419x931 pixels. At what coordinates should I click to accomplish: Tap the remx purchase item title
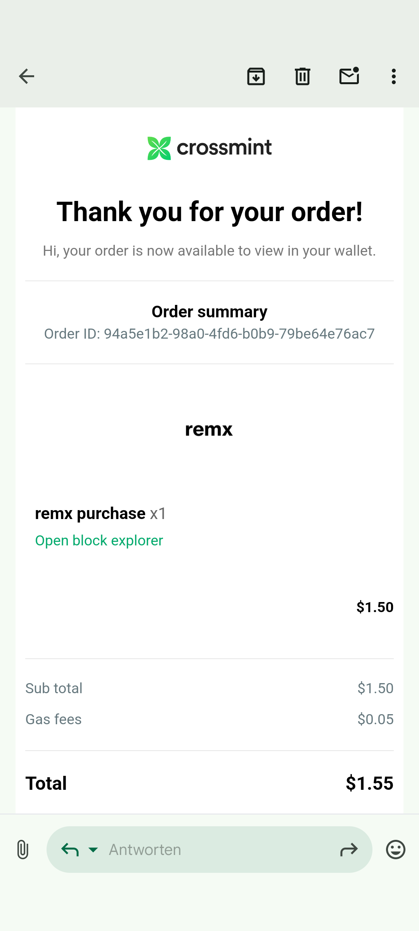(x=90, y=513)
